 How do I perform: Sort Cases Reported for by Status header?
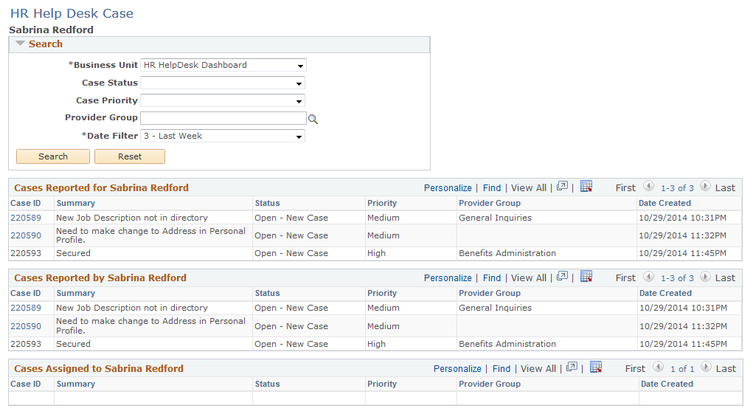pyautogui.click(x=267, y=203)
